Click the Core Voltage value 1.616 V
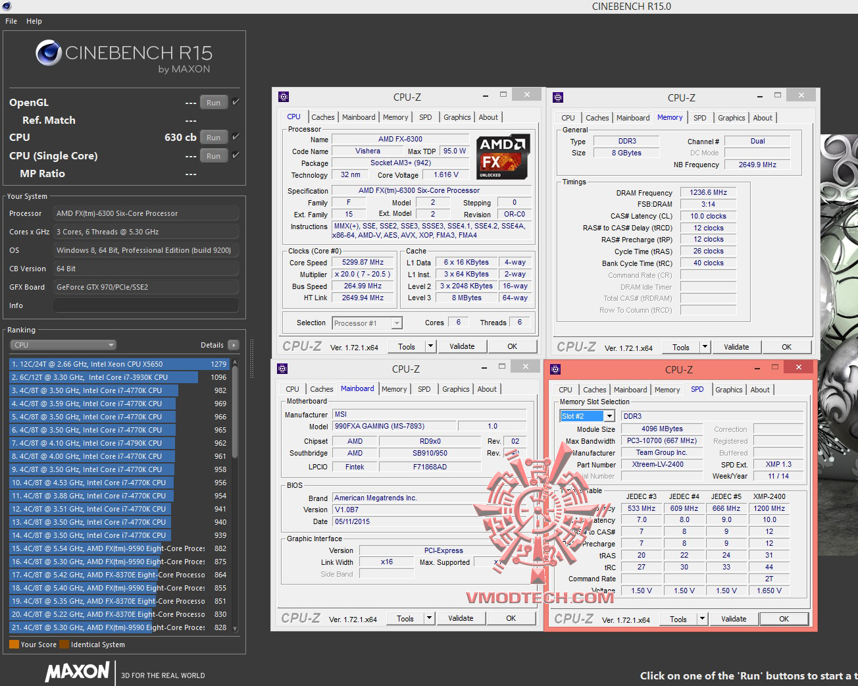Screen dimensions: 858x686 446,174
